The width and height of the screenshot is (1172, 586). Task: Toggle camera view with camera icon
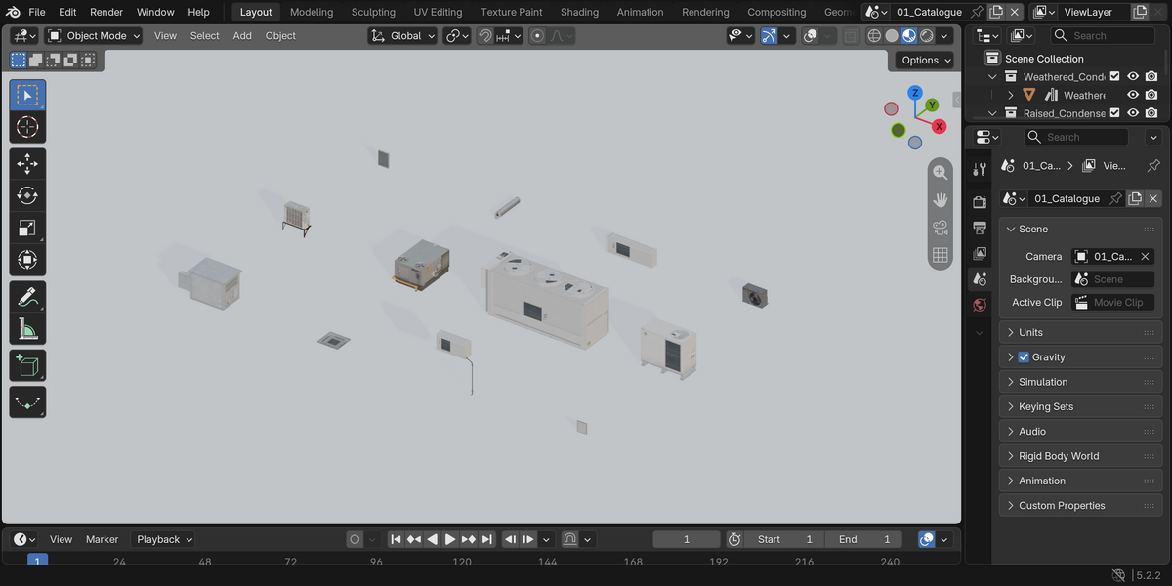(940, 228)
